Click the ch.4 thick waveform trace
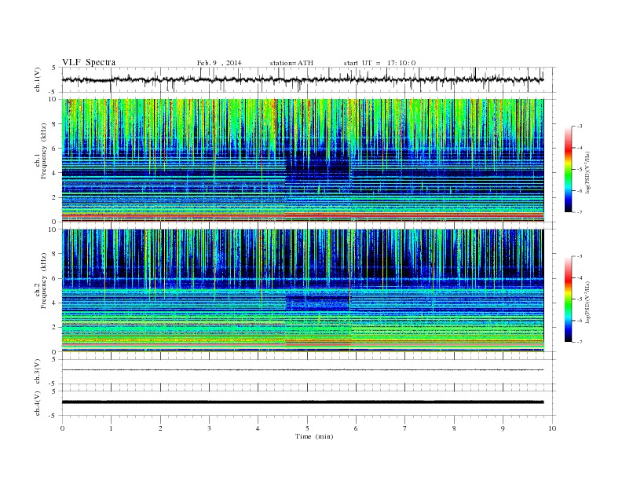This screenshot has height=481, width=622. point(303,402)
